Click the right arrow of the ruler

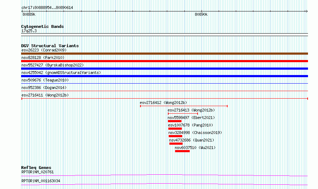[307, 11]
